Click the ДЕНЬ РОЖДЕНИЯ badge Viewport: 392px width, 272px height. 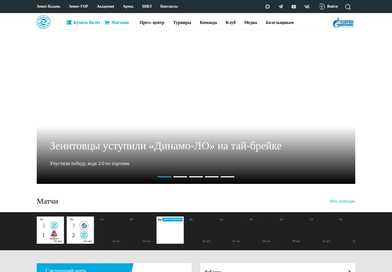point(172,219)
